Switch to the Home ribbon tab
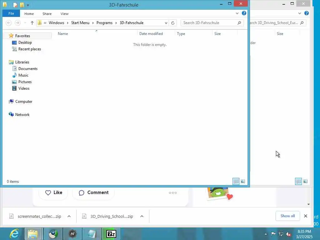 29,14
